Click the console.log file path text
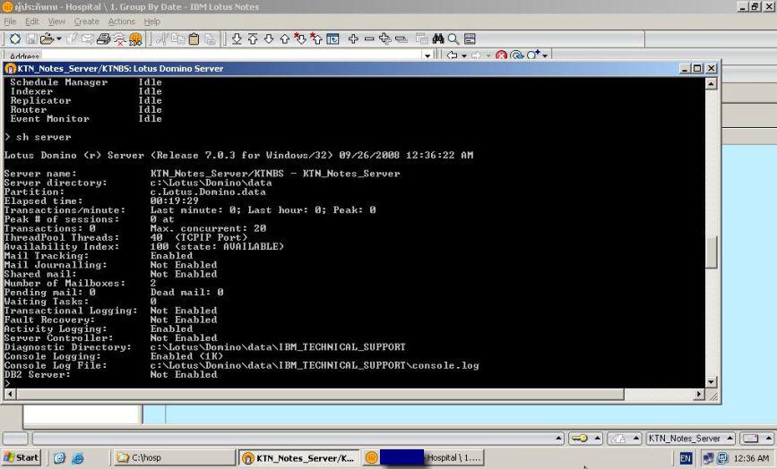This screenshot has height=469, width=777. [x=315, y=365]
